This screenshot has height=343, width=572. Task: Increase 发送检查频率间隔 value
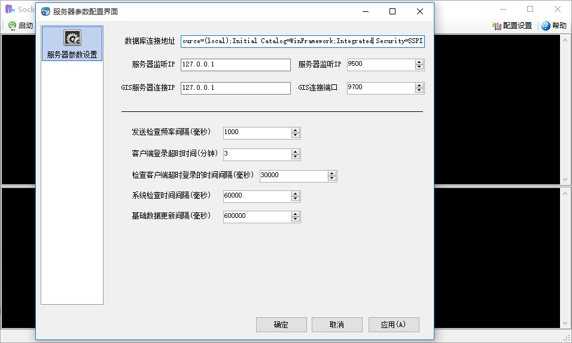[296, 130]
